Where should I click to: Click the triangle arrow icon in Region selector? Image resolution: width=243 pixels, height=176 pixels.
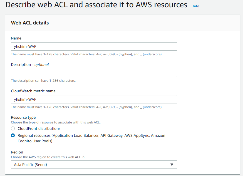point(172,165)
